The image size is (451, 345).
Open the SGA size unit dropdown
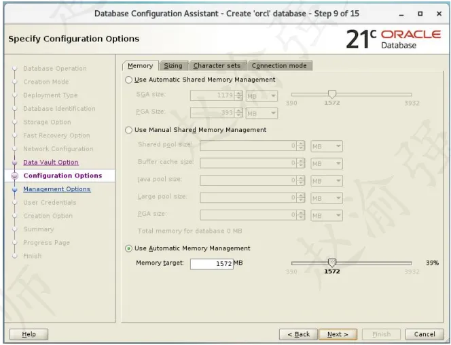[261, 96]
